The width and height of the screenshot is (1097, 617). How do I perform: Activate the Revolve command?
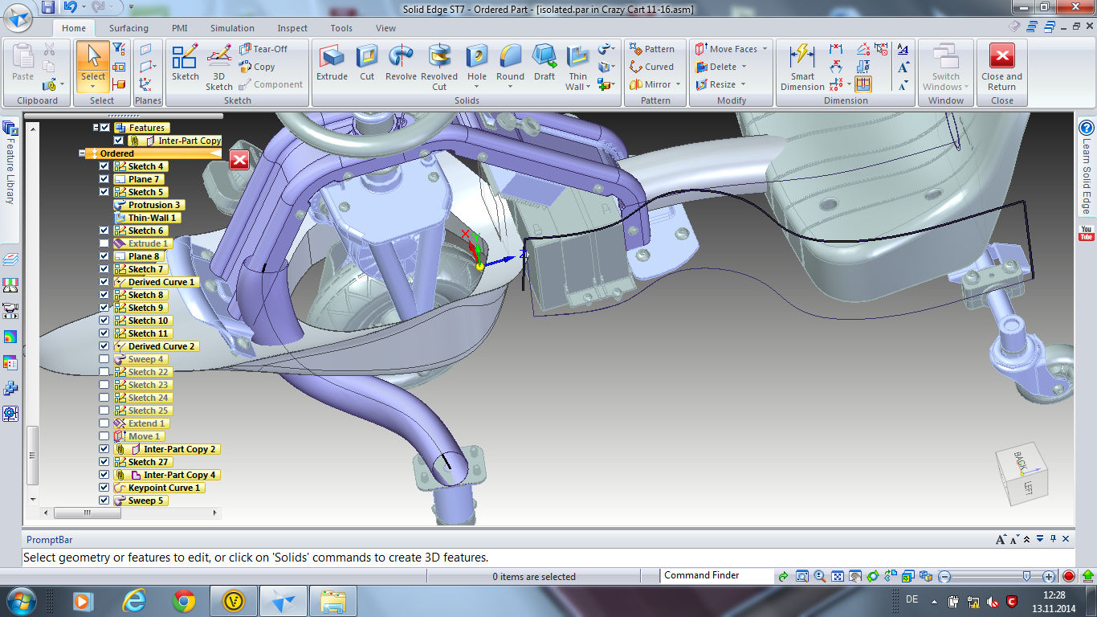click(401, 63)
